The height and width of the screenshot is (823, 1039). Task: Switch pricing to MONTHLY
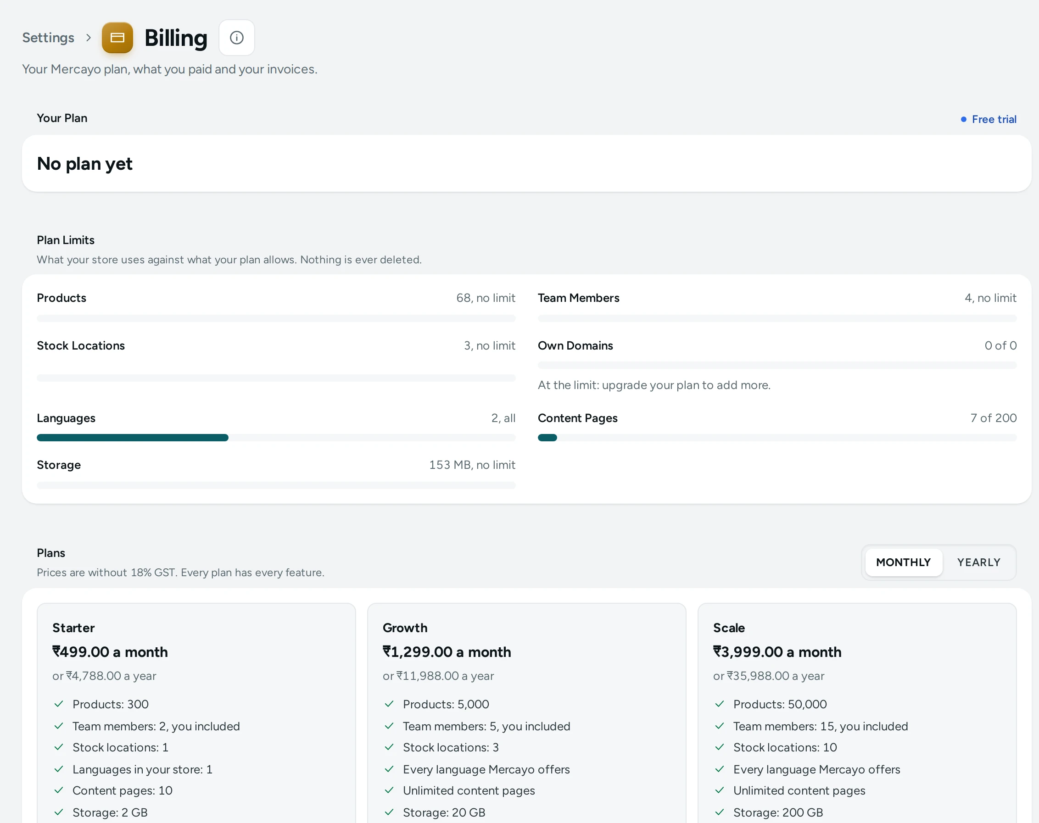click(x=903, y=562)
